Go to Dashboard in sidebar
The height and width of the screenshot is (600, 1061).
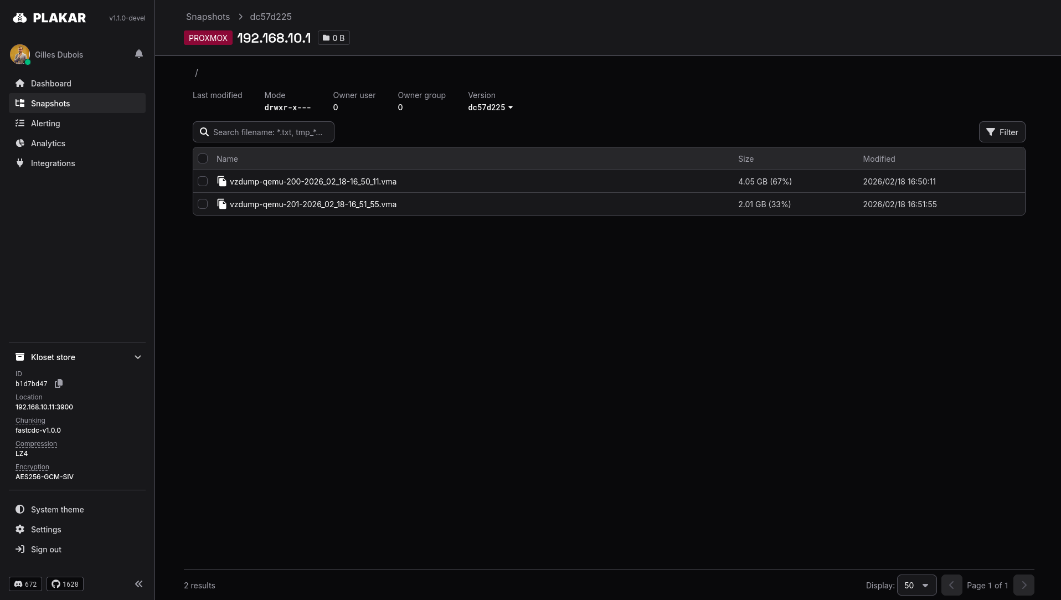pos(51,84)
